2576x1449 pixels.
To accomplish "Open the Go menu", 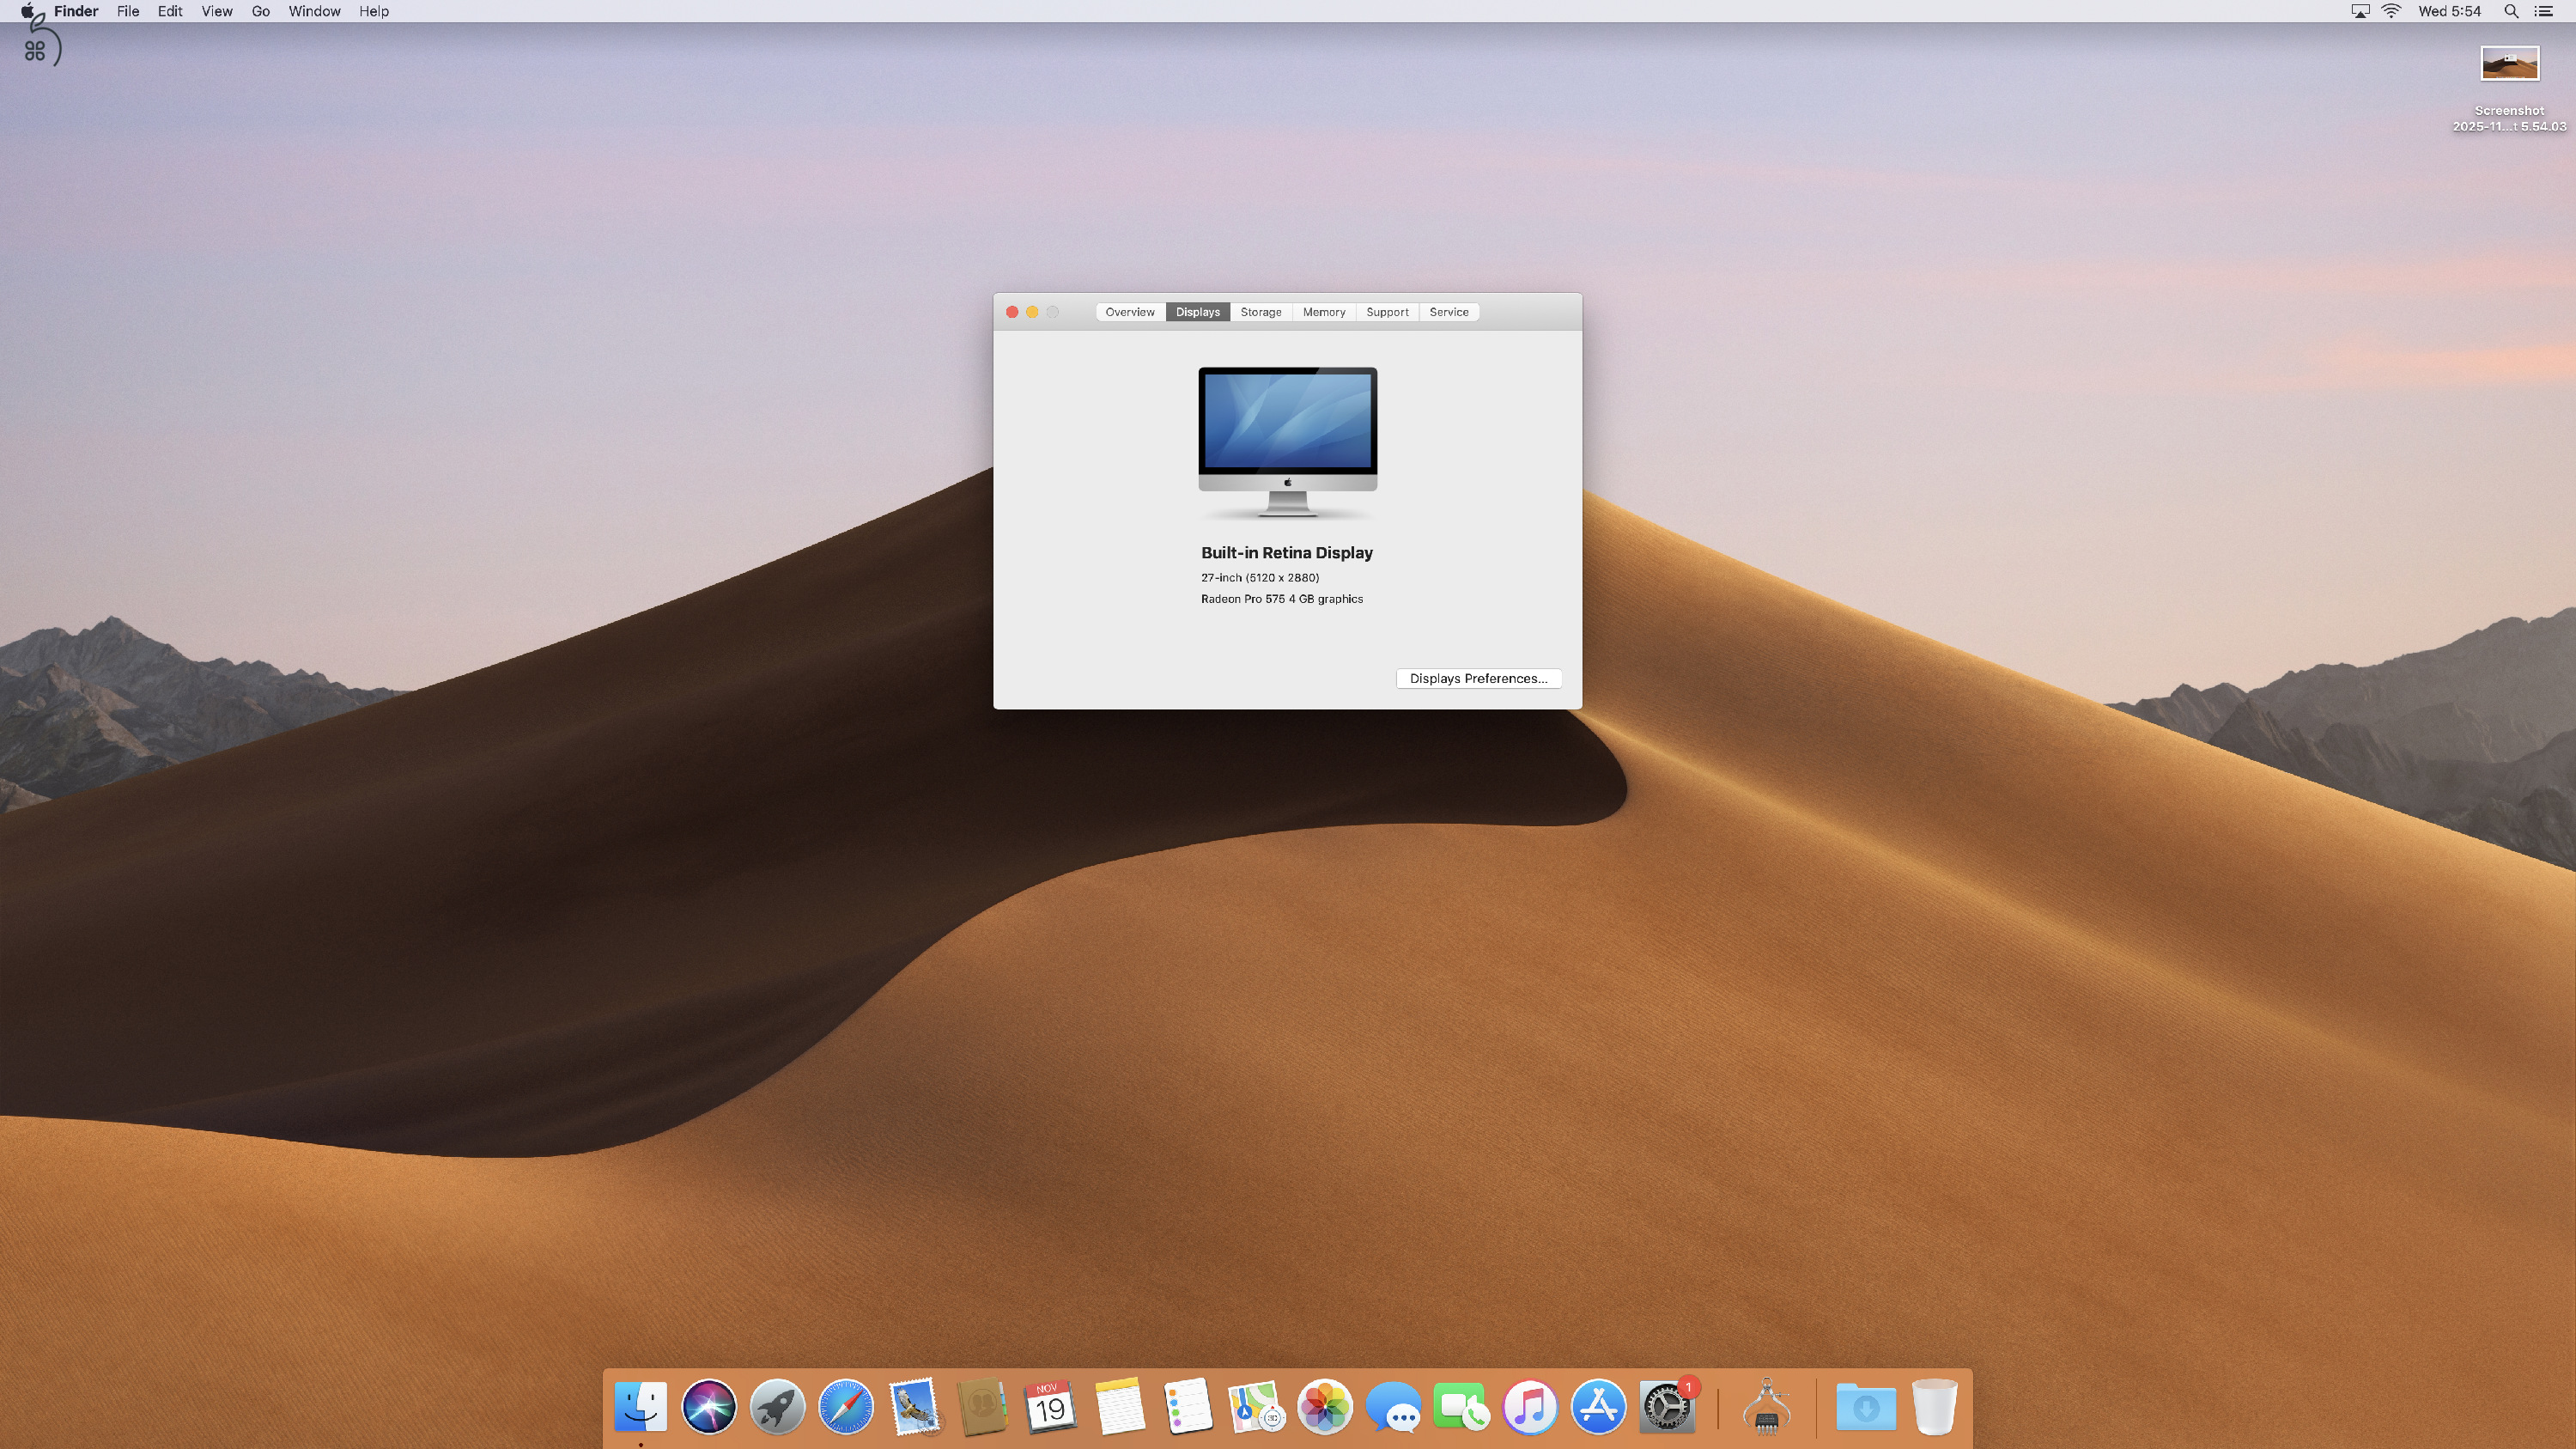I will (260, 11).
